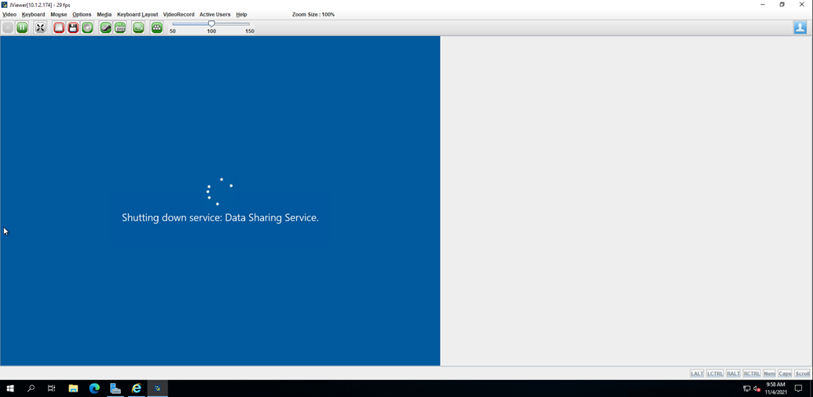Toggle the LCTRL key indicator
Viewport: 813px width, 397px height.
(x=715, y=373)
